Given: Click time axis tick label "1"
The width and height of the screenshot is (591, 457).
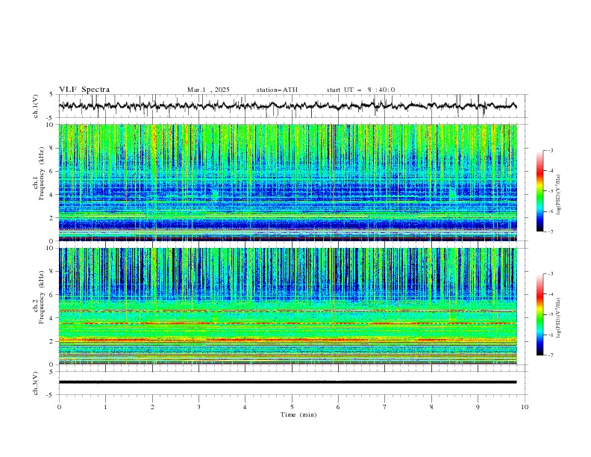Looking at the screenshot, I should pos(105,407).
